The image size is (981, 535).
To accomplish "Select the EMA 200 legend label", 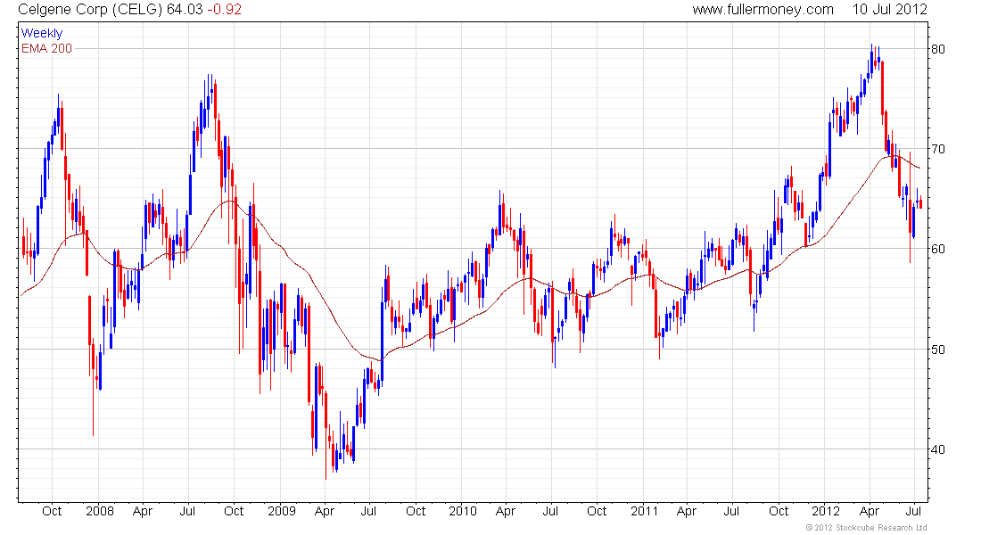I will point(47,48).
